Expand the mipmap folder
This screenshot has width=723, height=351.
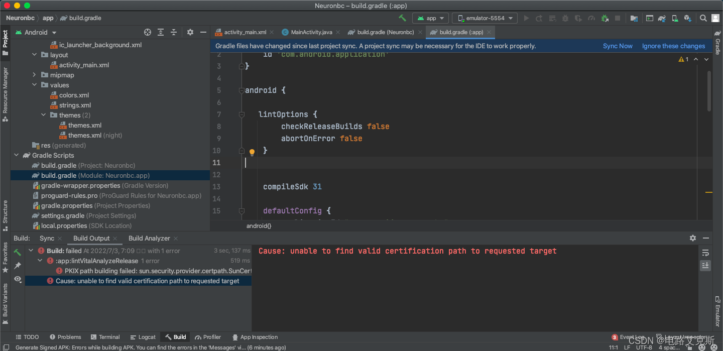[35, 75]
